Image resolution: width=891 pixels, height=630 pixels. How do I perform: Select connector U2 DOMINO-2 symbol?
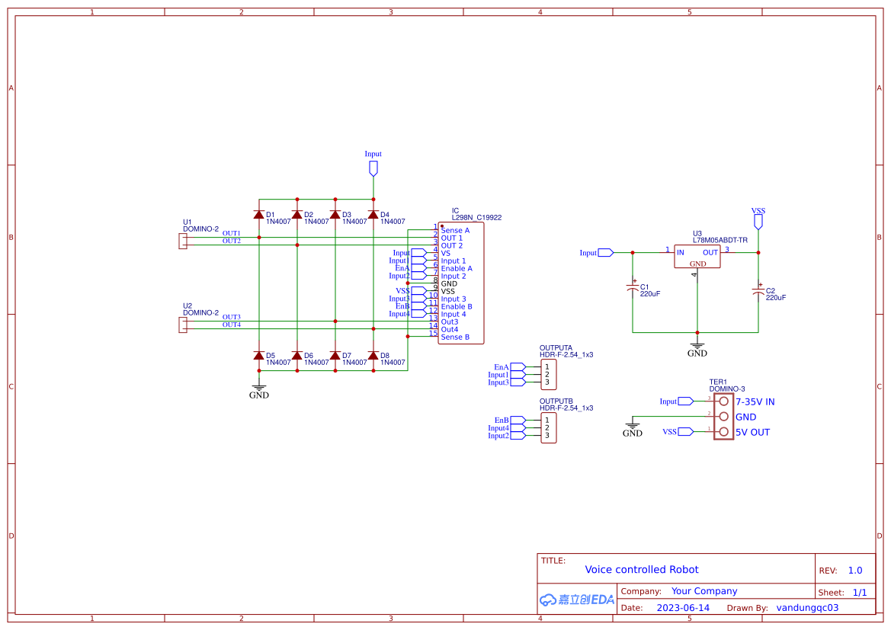pos(184,324)
